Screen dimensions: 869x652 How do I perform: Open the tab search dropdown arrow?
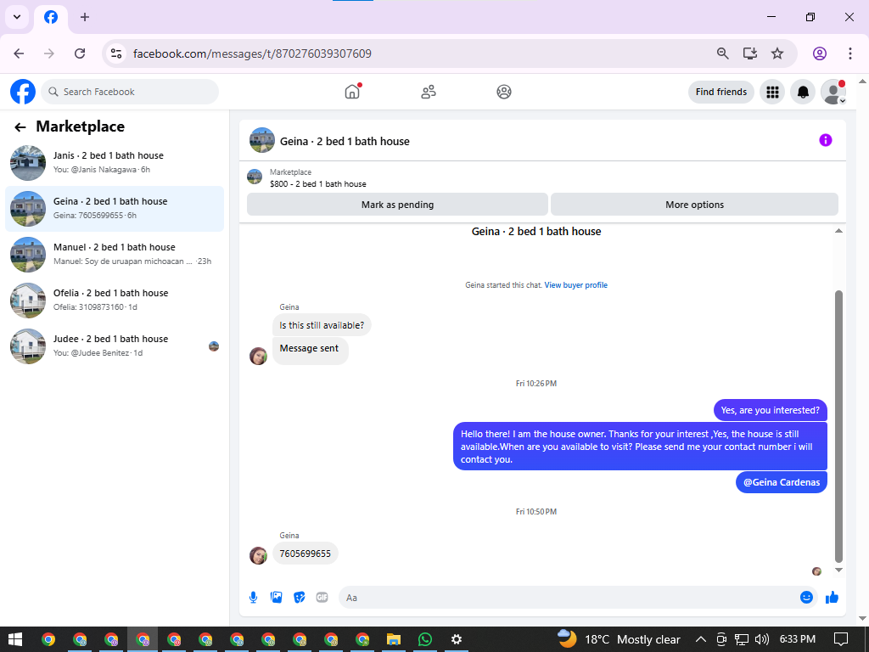[x=17, y=17]
